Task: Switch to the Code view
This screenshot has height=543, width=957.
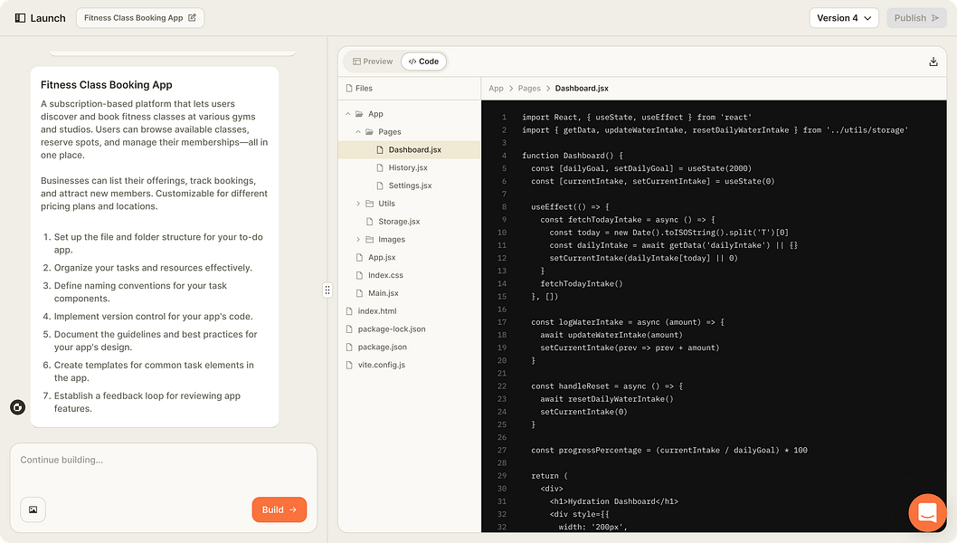Action: click(423, 62)
